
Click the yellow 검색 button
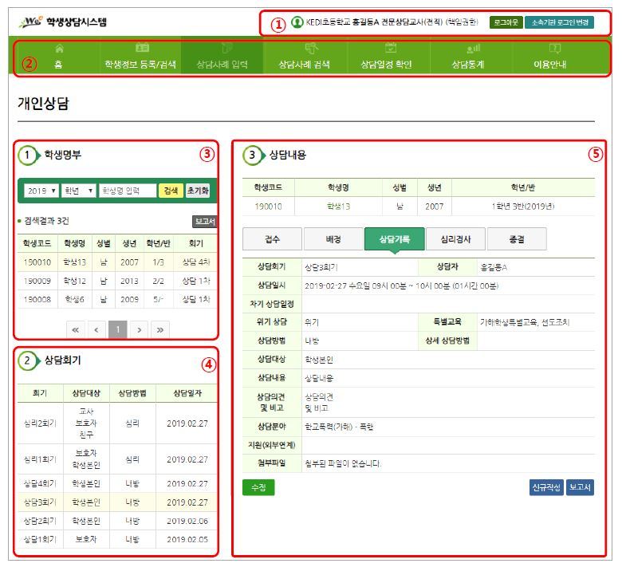tap(171, 191)
